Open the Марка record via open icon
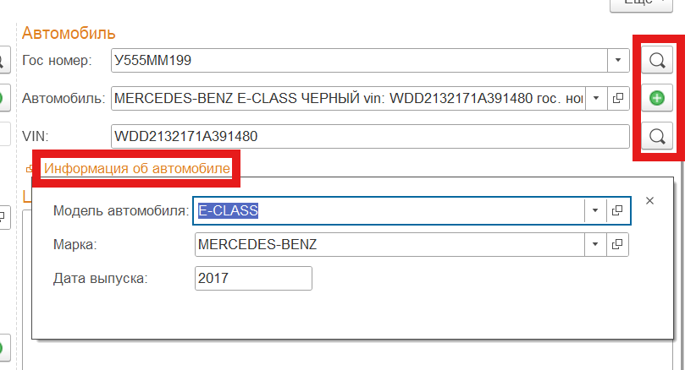685x370 pixels. click(x=618, y=245)
